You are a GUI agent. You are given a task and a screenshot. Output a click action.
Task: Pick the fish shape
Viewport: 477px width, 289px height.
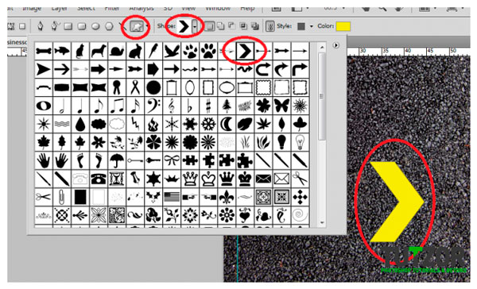[x=62, y=51]
